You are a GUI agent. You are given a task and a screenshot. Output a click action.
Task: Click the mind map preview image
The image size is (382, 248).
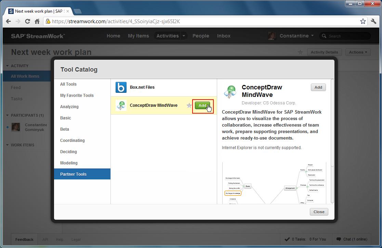pos(274,183)
